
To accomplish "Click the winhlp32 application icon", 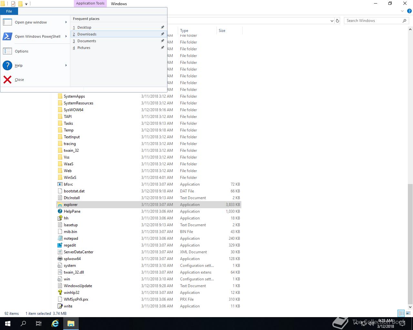I will pos(60,293).
